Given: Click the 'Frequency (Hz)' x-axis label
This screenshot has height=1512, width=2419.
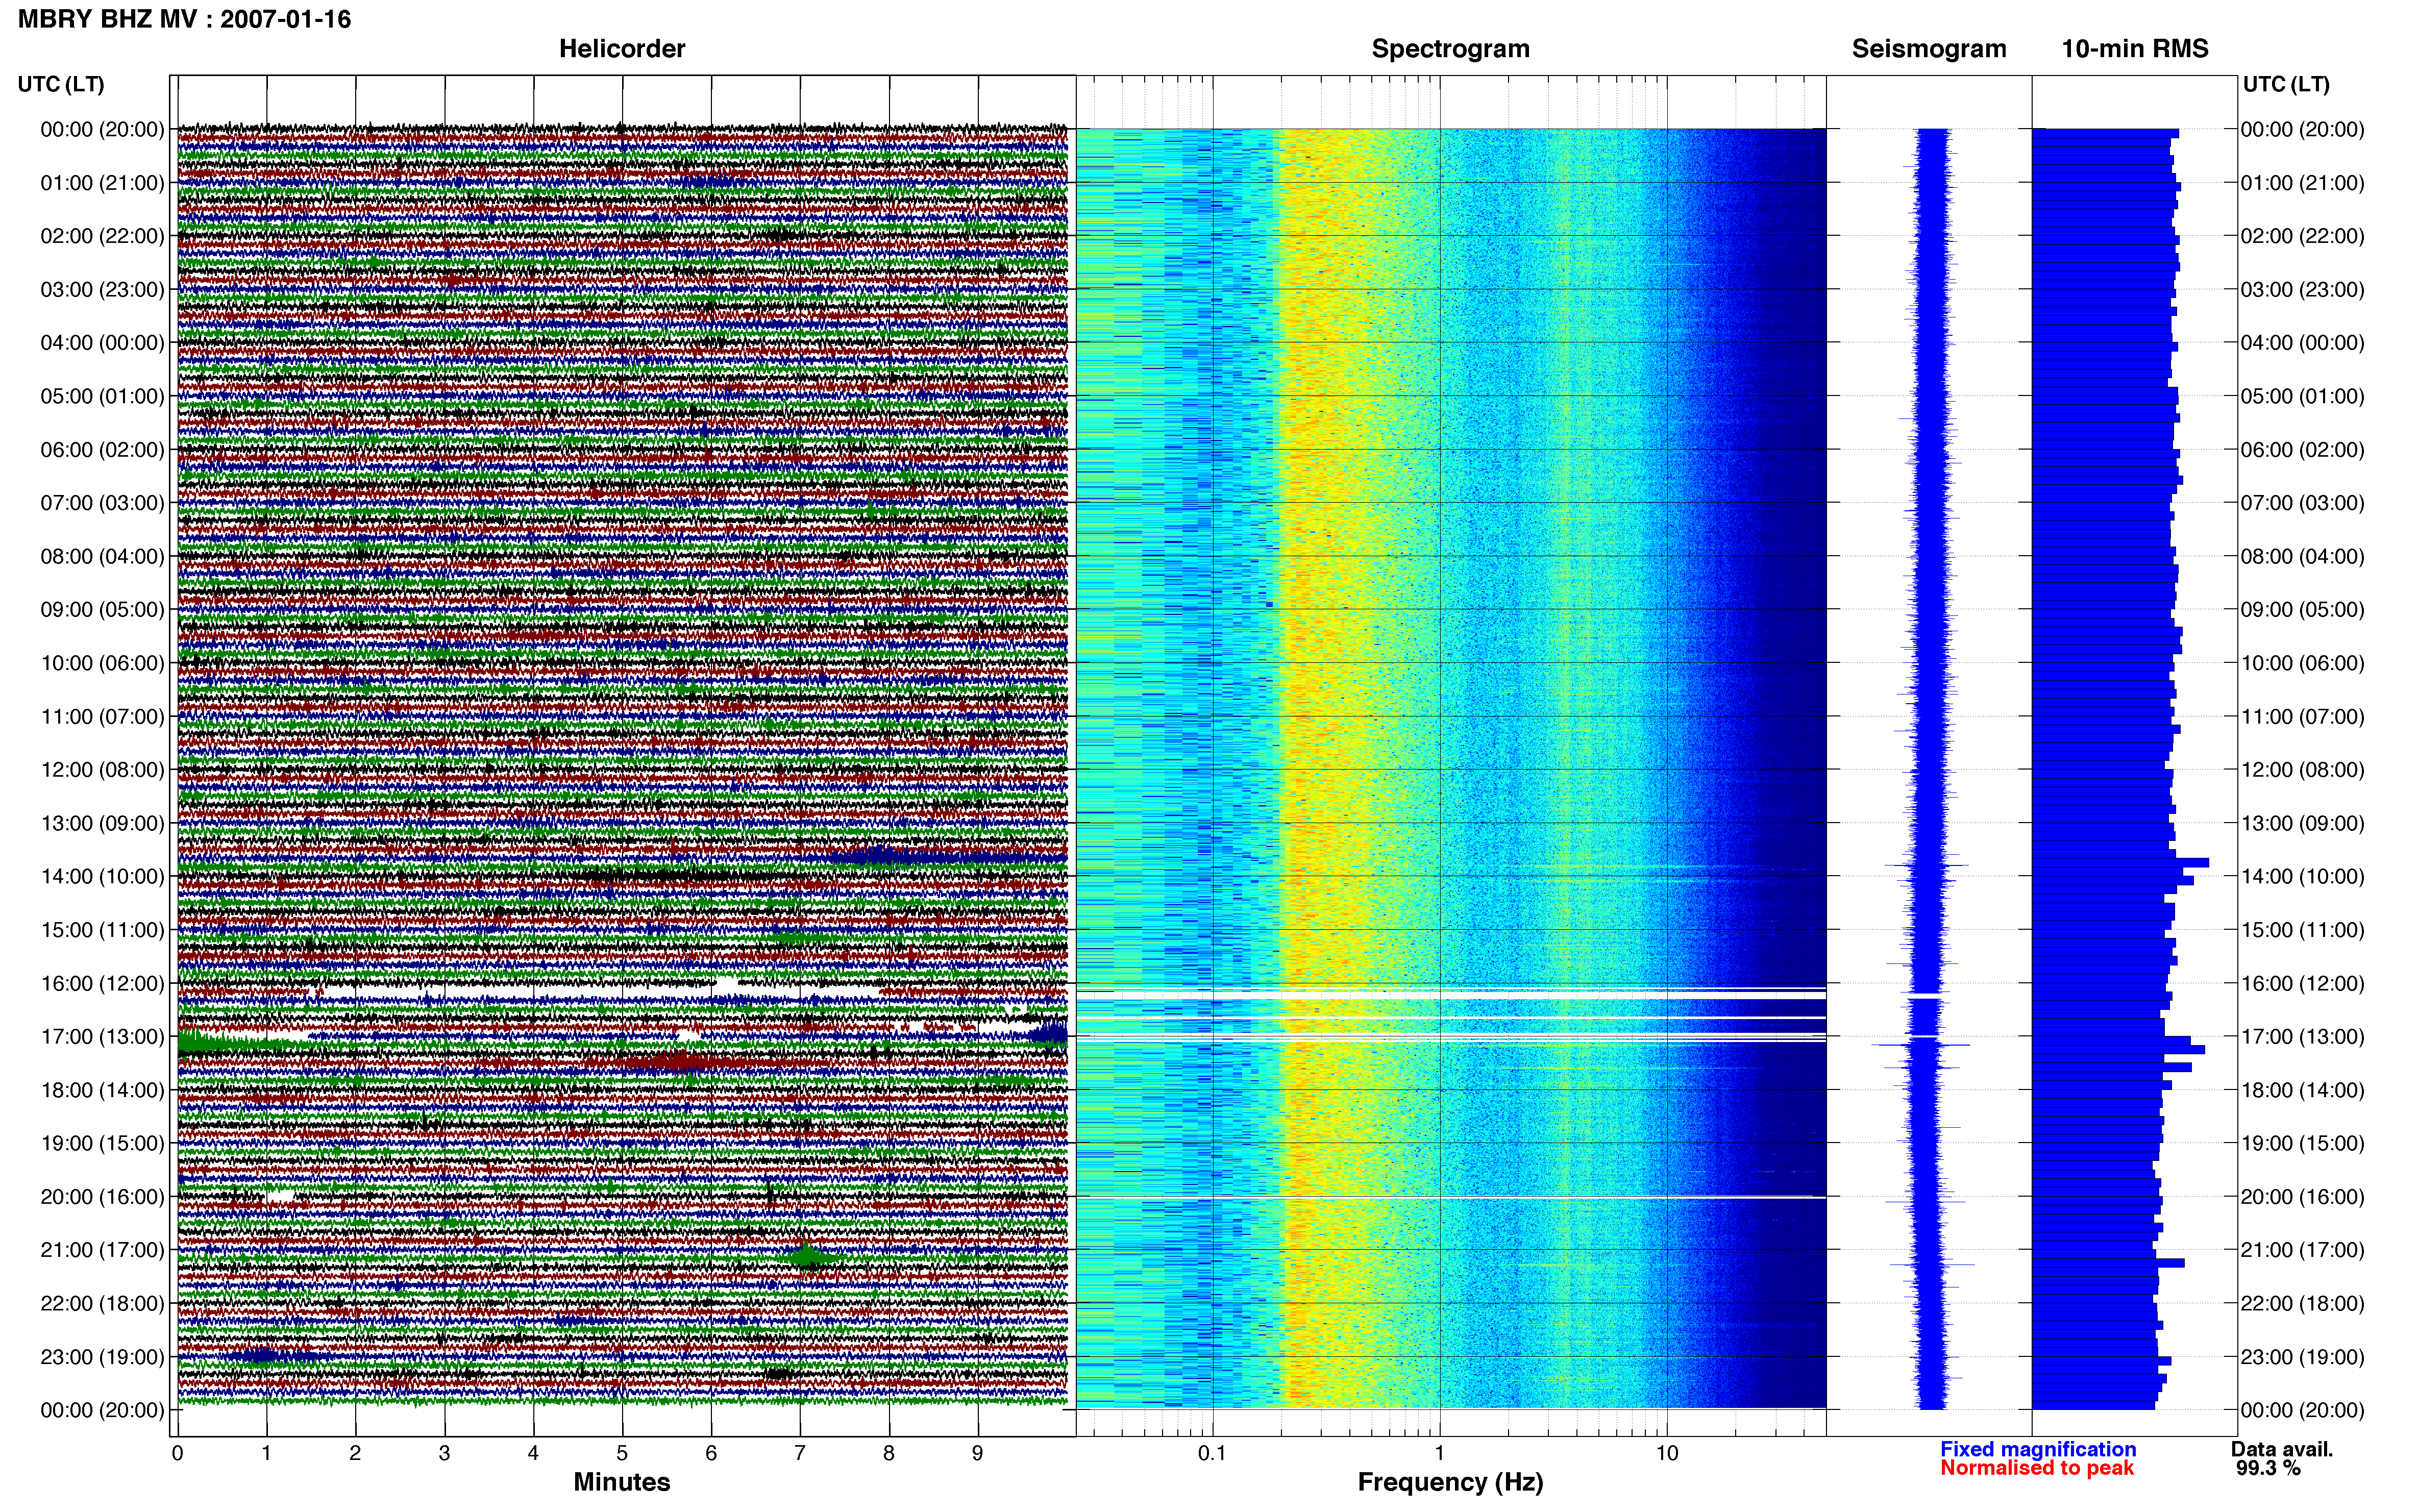Looking at the screenshot, I should click(1450, 1482).
